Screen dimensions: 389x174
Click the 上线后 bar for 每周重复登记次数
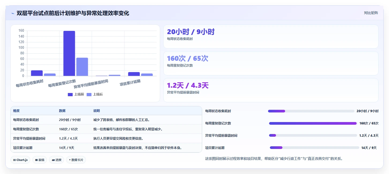[82, 67]
